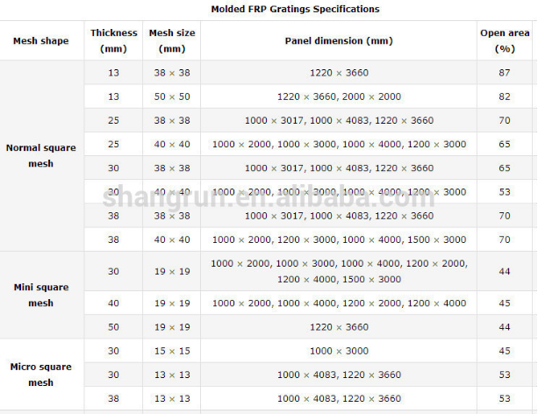The image size is (538, 414).
Task: Click the 'Normal square mesh' row label
Action: click(41, 156)
